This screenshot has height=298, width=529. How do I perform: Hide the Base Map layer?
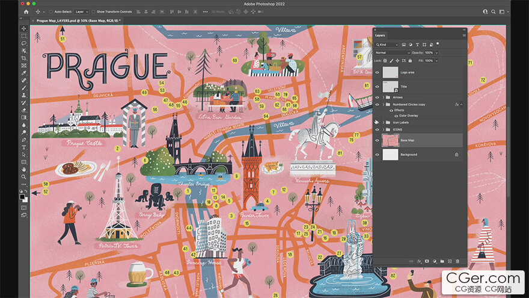tap(377, 140)
